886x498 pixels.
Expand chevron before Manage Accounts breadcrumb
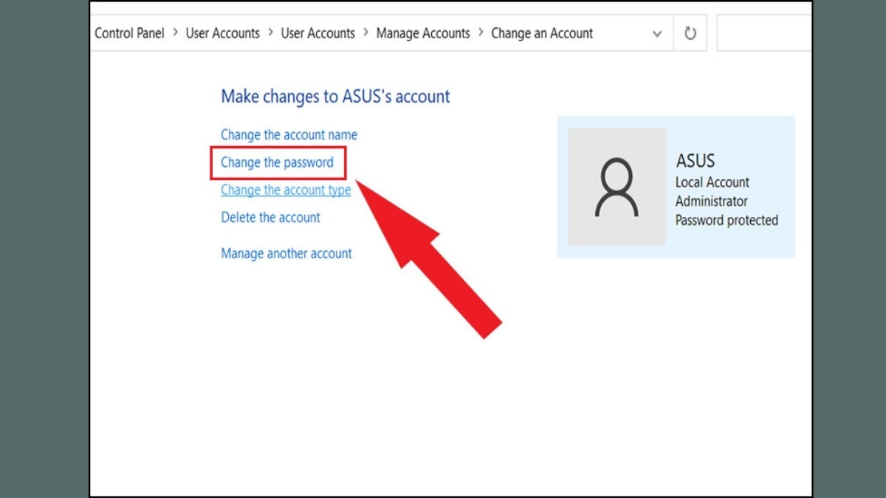pyautogui.click(x=365, y=33)
